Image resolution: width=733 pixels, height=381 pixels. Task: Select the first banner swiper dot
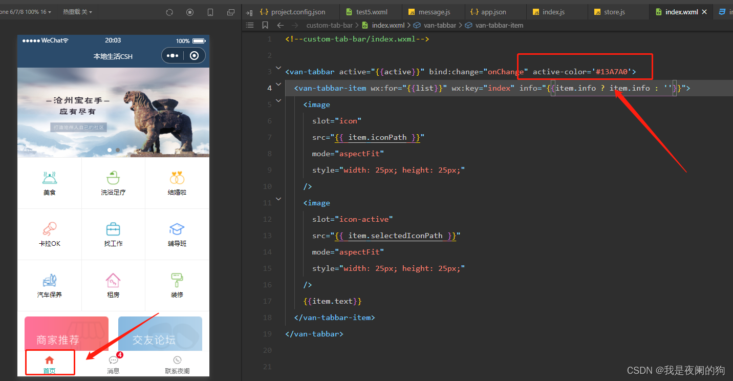pyautogui.click(x=110, y=150)
